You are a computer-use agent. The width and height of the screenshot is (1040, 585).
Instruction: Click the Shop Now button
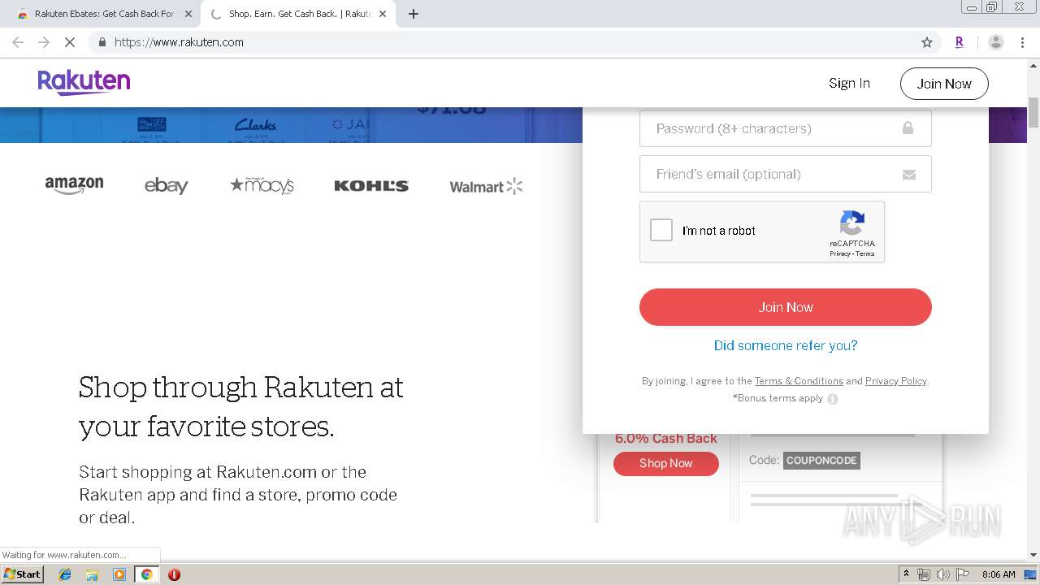pos(666,463)
